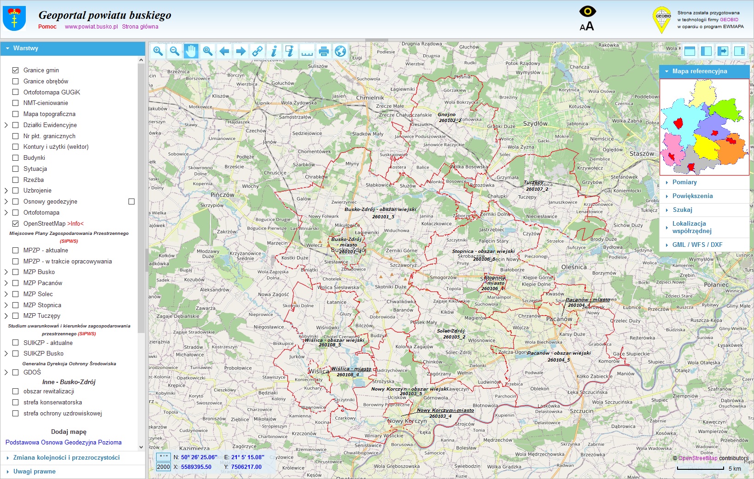
Task: Select the zoom out magnifier tool
Action: [x=175, y=51]
